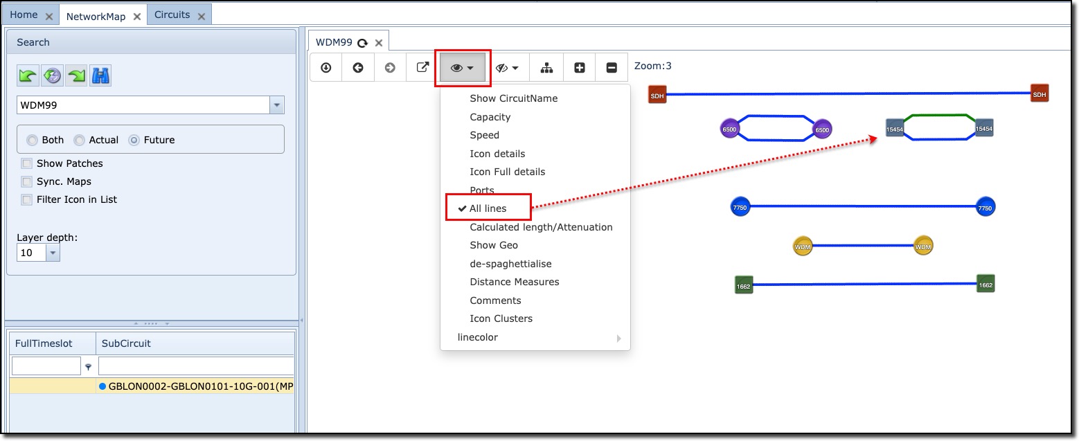Screen dimensions: 1079x441
Task: Expand the Layer depth dropdown
Action: point(53,253)
